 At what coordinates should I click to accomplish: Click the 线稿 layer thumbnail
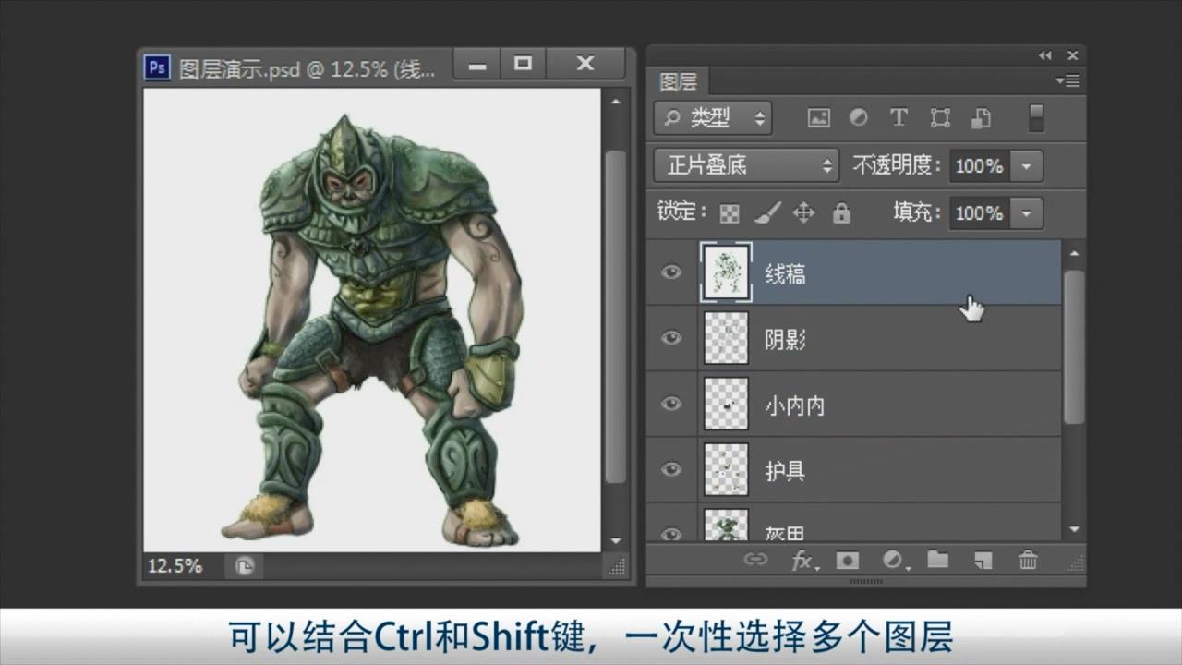pos(726,272)
